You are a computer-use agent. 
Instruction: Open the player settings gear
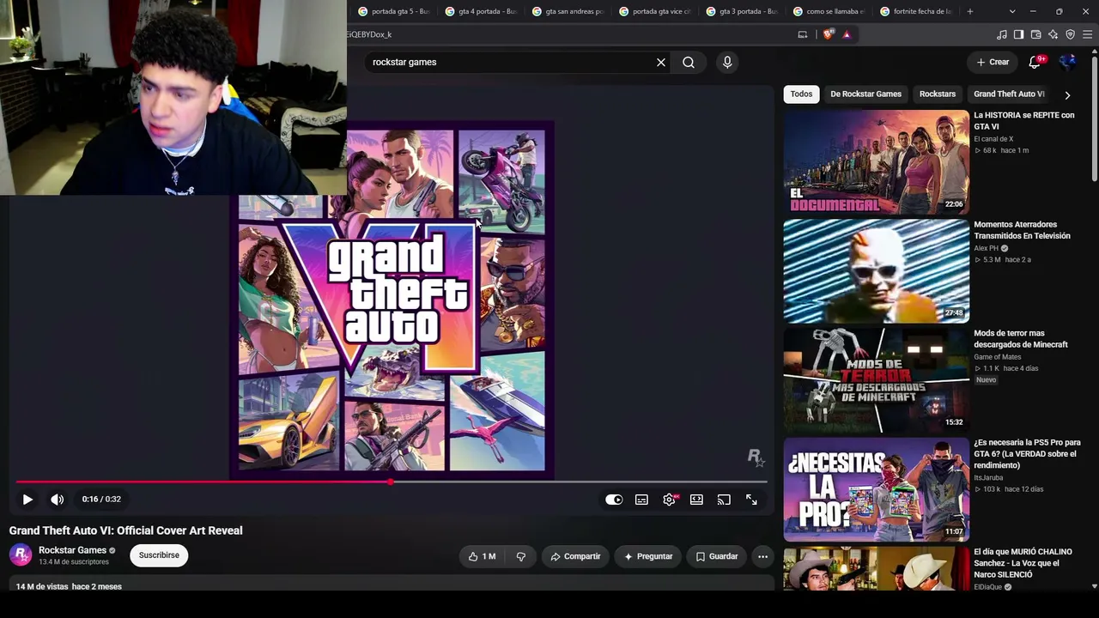(670, 500)
